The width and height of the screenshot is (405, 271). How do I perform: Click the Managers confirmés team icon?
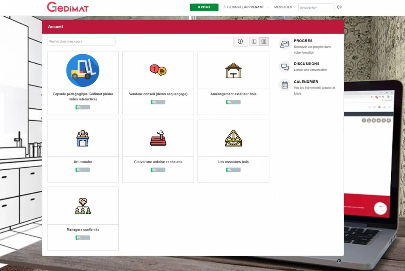83,206
